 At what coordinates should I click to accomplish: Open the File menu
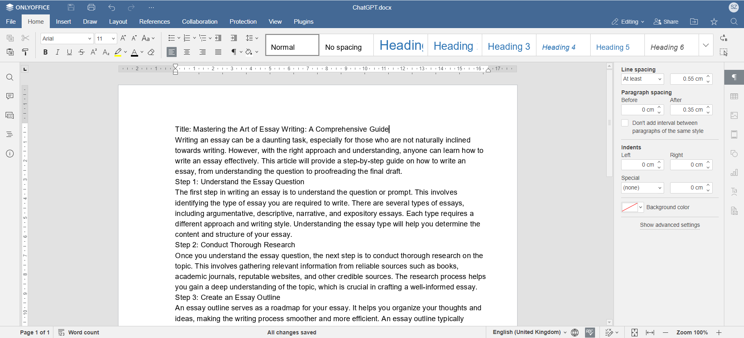[x=11, y=22]
